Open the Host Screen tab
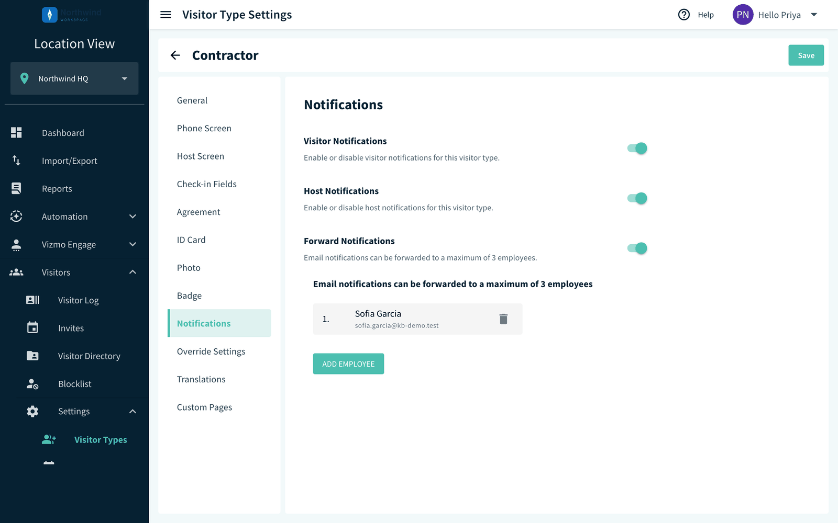The height and width of the screenshot is (523, 838). [x=219, y=156]
